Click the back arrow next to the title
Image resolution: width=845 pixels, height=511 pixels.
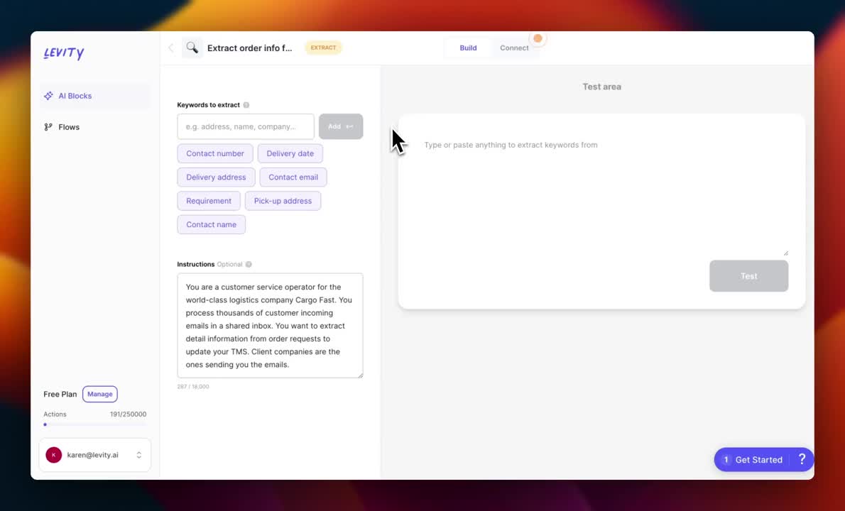[x=170, y=47]
